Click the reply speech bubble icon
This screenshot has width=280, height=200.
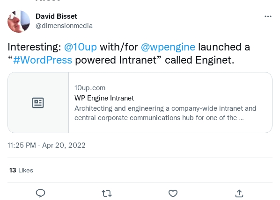click(x=41, y=193)
